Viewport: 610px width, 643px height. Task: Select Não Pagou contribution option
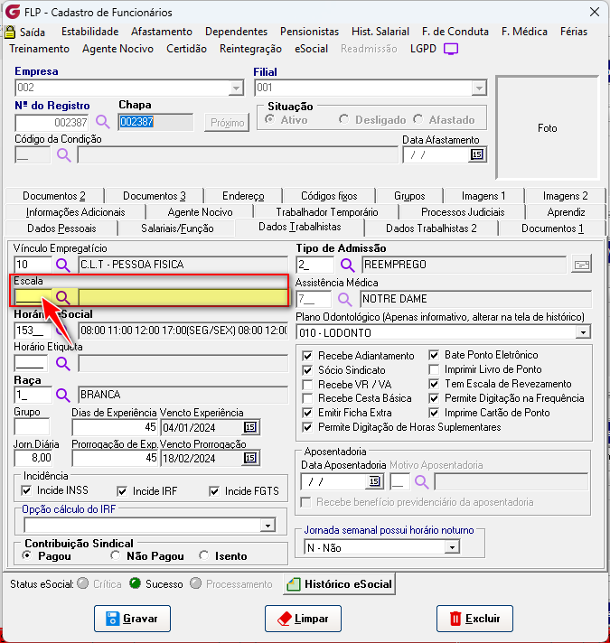click(116, 555)
